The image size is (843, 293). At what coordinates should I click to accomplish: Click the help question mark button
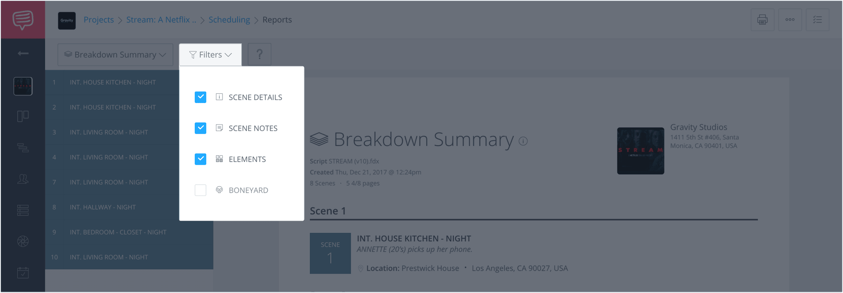[259, 55]
